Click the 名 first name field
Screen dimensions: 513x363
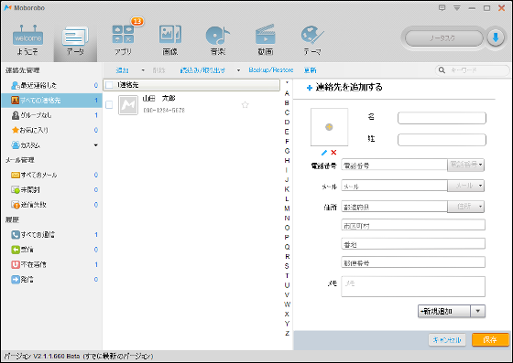click(x=442, y=118)
